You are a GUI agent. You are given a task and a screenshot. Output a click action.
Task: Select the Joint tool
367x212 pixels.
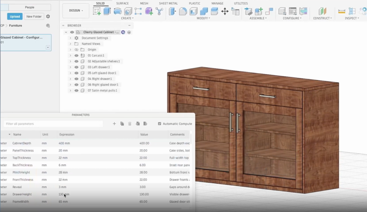point(269,11)
